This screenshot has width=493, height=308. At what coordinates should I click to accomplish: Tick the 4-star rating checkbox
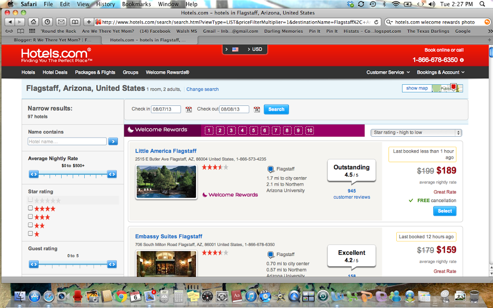point(30,208)
